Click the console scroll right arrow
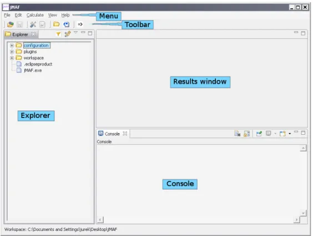 coord(297,220)
